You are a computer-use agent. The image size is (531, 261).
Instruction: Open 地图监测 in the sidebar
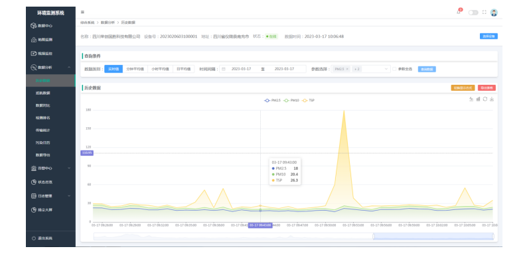(50, 40)
